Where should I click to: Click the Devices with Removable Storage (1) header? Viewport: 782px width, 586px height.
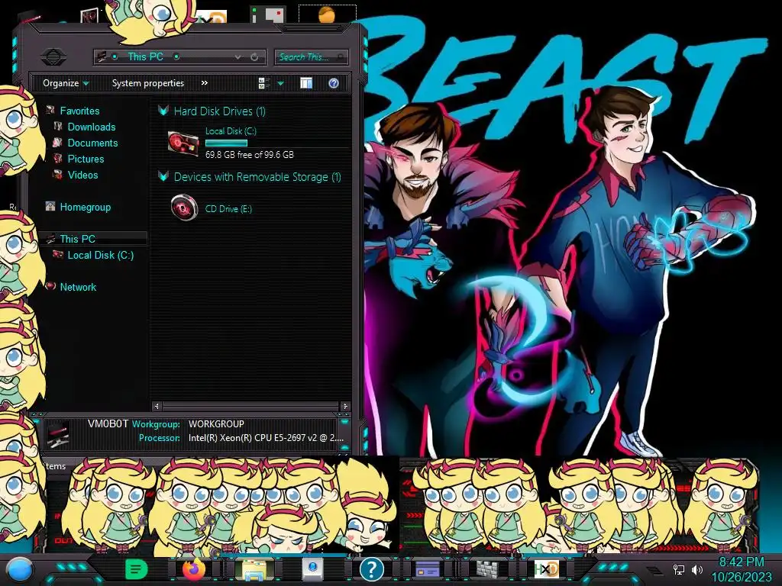(x=257, y=177)
